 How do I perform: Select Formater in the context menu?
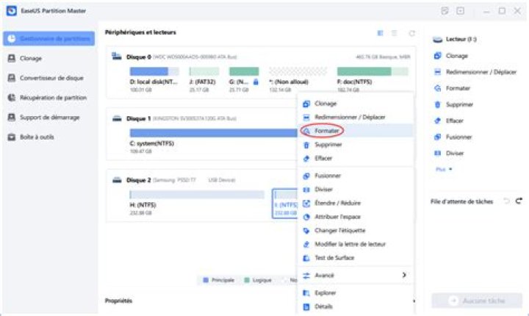pos(355,131)
